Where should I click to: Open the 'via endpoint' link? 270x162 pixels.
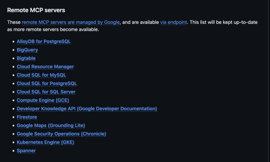[173, 22]
